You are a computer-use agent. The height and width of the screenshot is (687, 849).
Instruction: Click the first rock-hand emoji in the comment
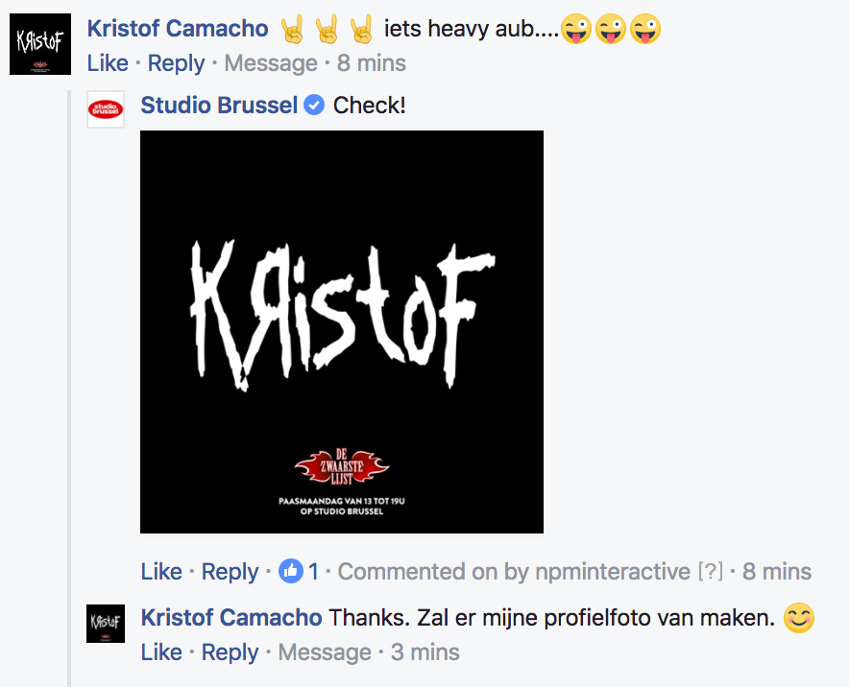pyautogui.click(x=292, y=29)
